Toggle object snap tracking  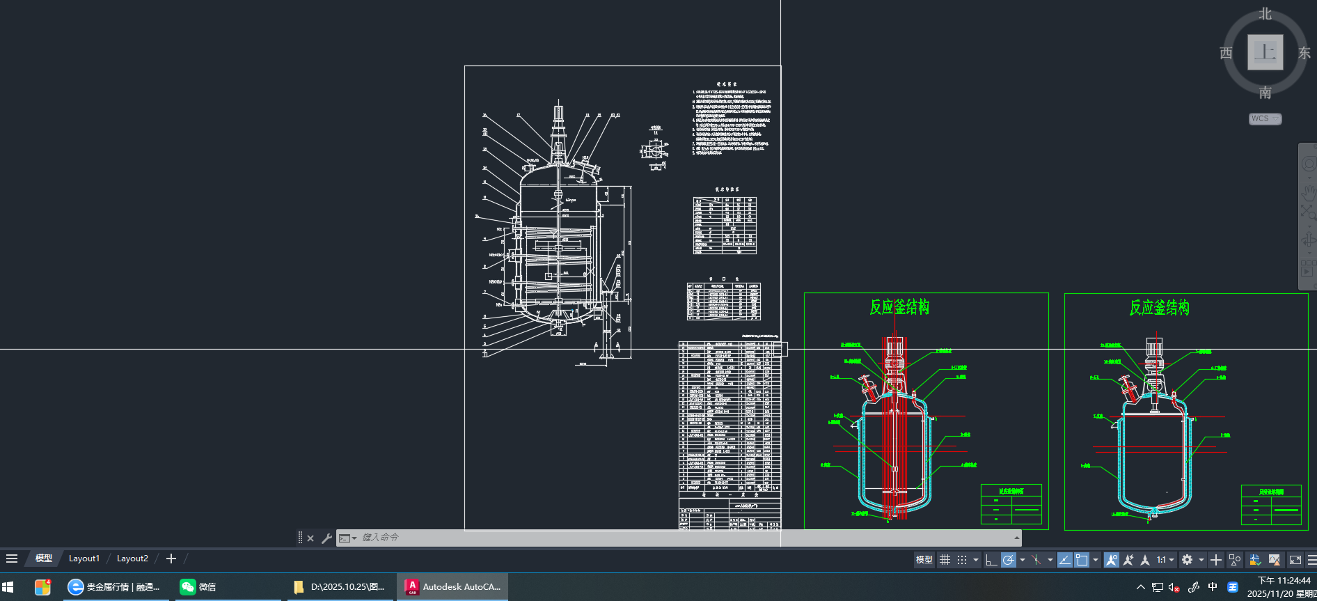[x=1065, y=560]
